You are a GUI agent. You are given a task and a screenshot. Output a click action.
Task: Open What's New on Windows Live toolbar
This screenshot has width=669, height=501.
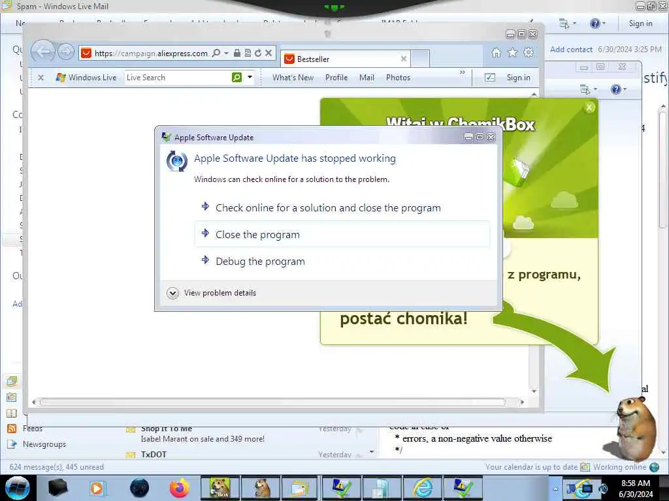tap(293, 78)
